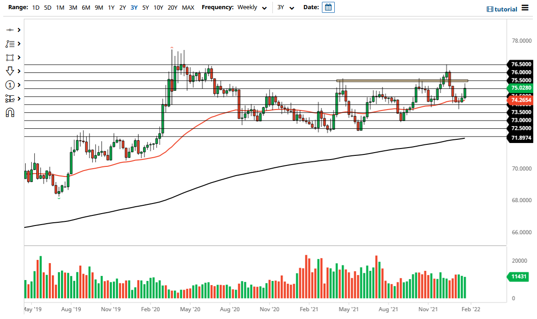Select the horizontal line drawing tool
The width and height of the screenshot is (537, 319).
[10, 30]
